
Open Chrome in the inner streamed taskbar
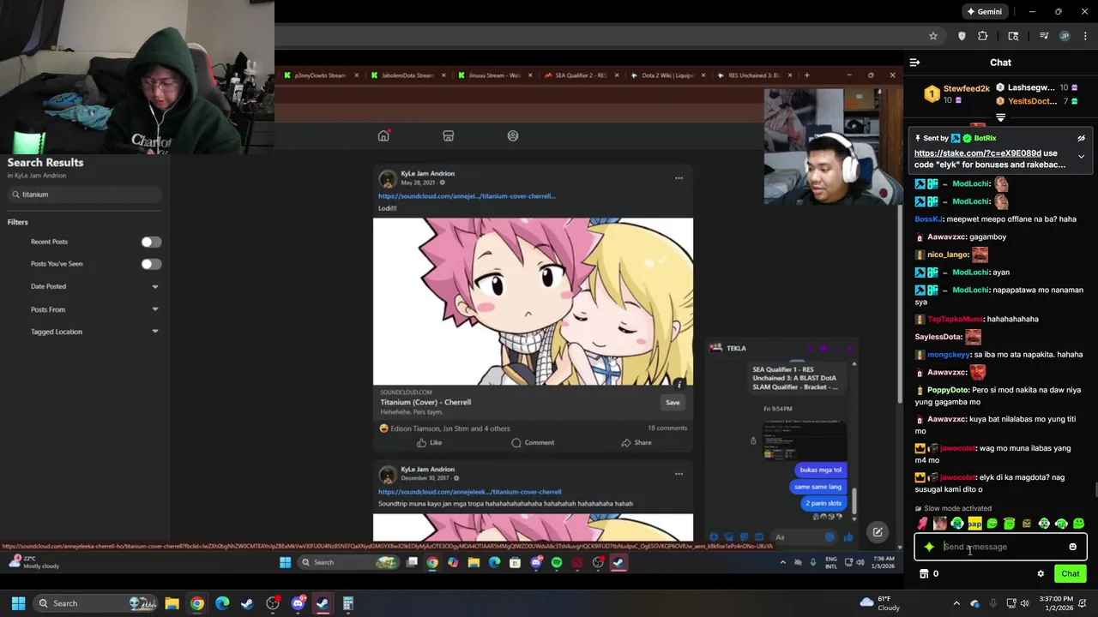click(432, 563)
